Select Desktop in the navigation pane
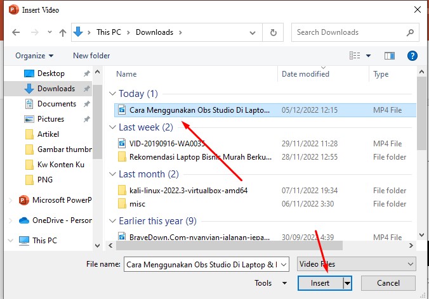429x299 pixels. (x=51, y=73)
